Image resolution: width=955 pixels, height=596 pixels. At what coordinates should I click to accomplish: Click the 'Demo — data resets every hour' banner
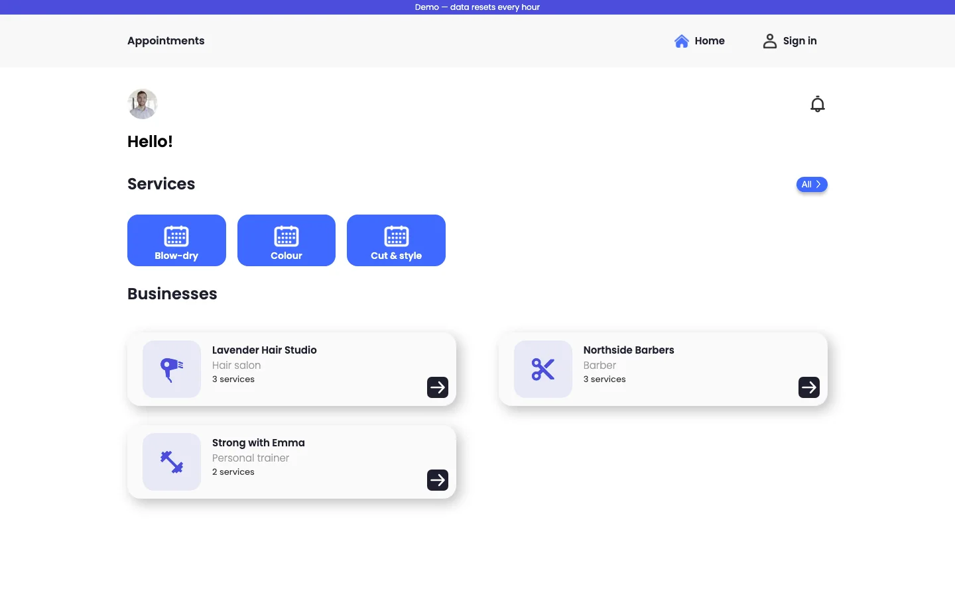pos(477,7)
